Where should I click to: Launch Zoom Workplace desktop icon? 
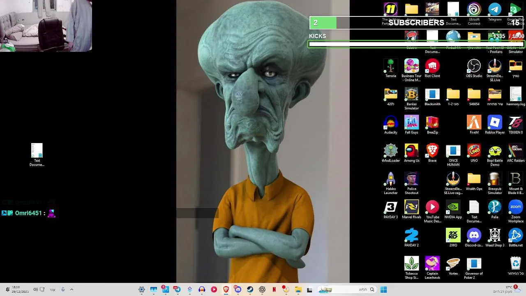(515, 212)
